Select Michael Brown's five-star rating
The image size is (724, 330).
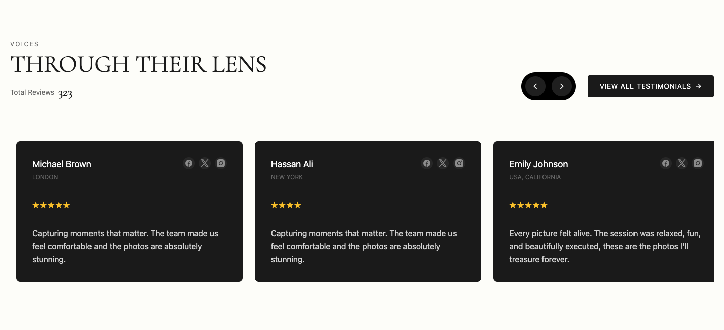pos(51,205)
